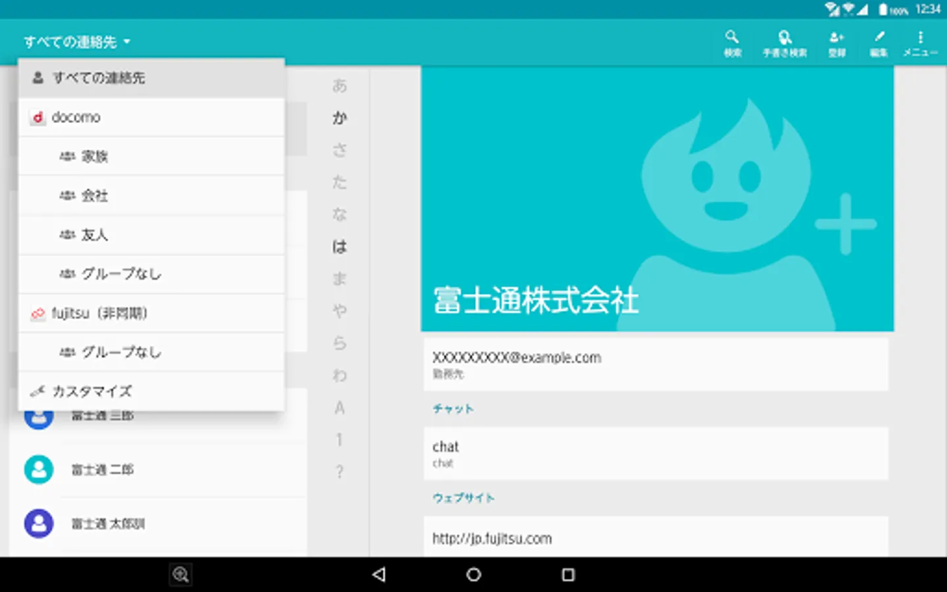Image resolution: width=947 pixels, height=592 pixels.
Task: Open 手書き検索 handwriting search
Action: pyautogui.click(x=785, y=43)
